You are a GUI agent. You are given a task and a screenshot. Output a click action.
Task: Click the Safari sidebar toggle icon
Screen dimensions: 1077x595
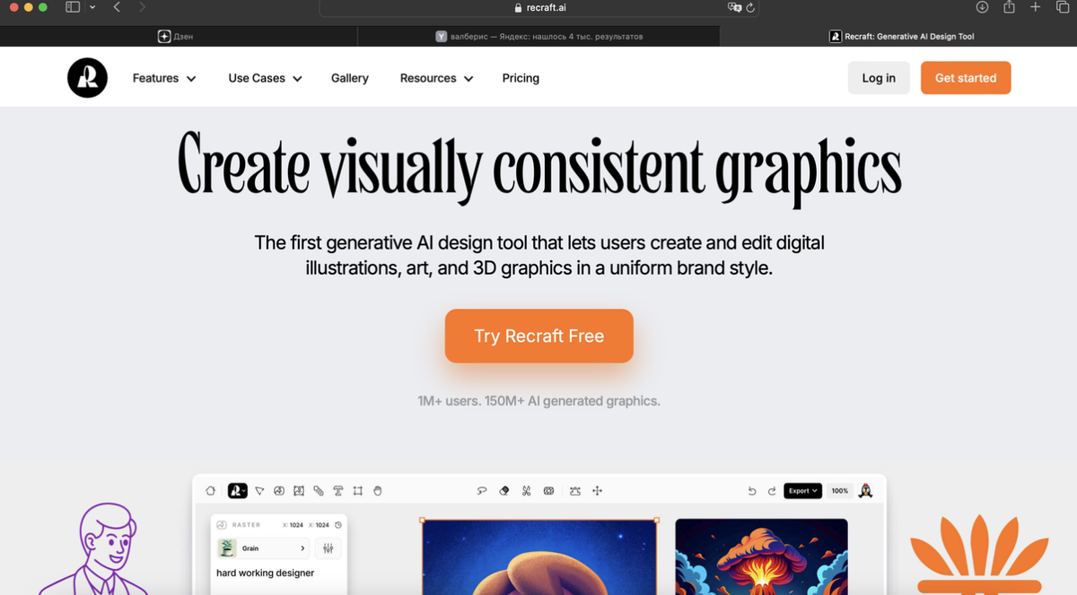73,7
